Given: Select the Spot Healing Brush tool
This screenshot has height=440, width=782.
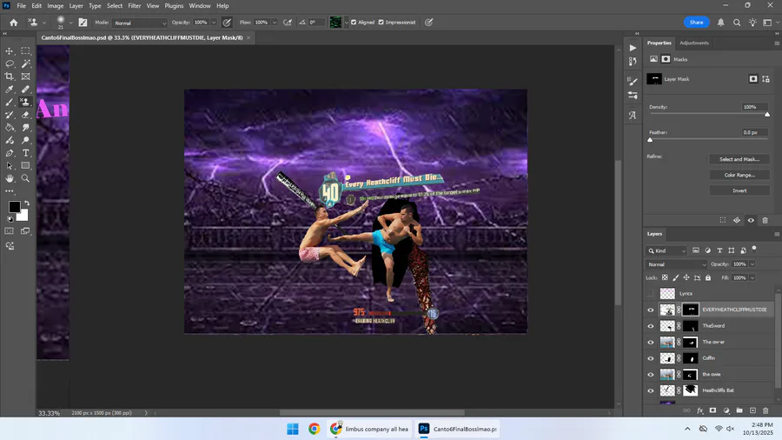Looking at the screenshot, I should tap(25, 90).
